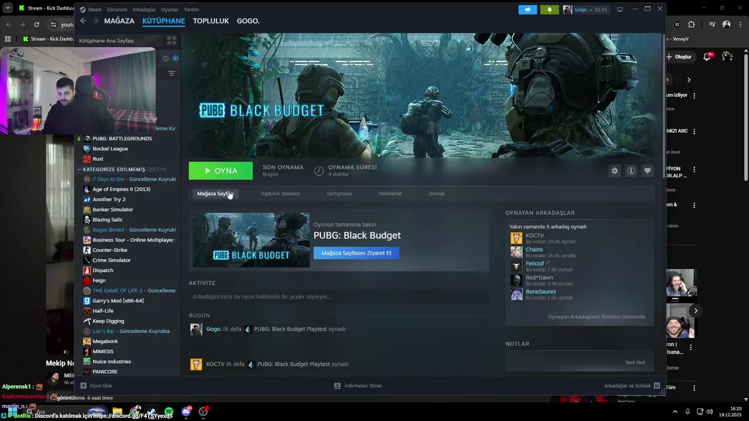Open the Rehberler sub-tab

coord(390,194)
